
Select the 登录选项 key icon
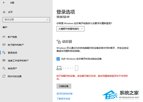(x=4, y=53)
